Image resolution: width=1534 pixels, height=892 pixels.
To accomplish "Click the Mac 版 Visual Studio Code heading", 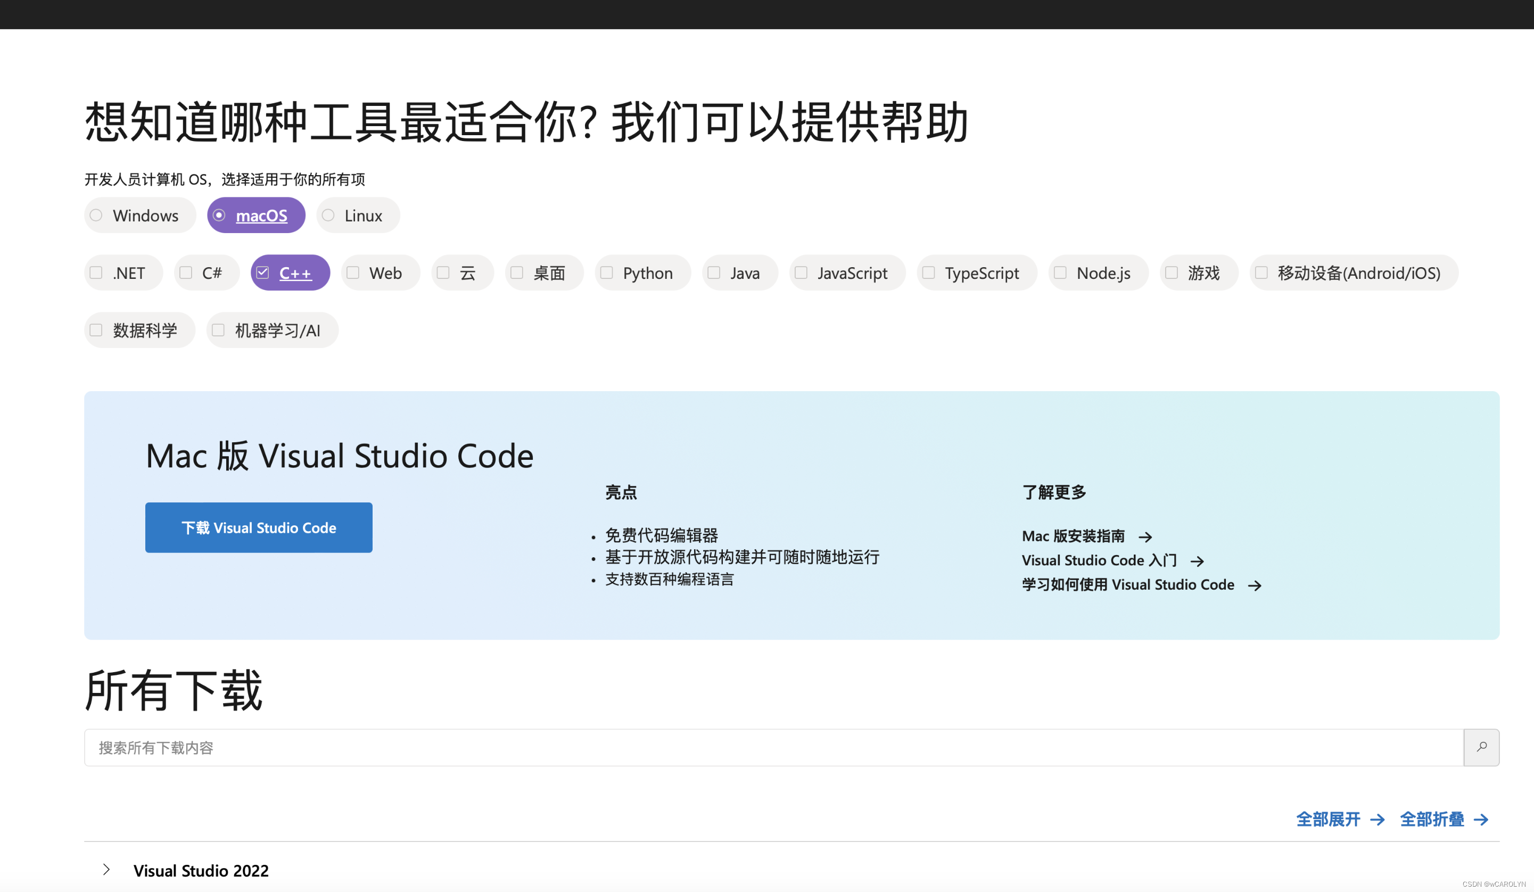I will click(x=340, y=456).
